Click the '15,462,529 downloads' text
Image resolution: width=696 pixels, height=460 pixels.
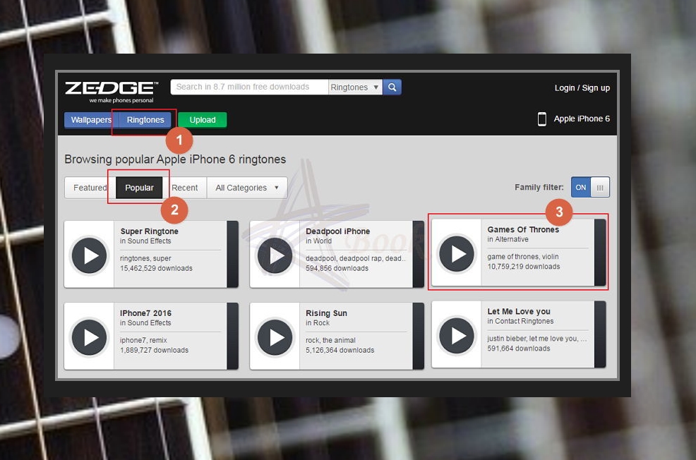point(156,268)
